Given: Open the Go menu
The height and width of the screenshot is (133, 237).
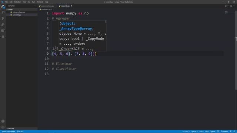Looking at the screenshot, I should coord(29,2).
